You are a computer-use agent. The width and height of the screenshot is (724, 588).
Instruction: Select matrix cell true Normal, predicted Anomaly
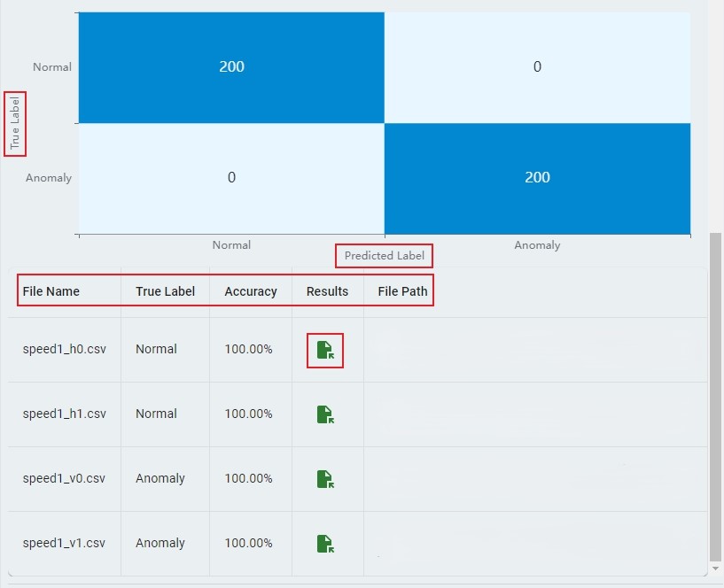tap(537, 67)
